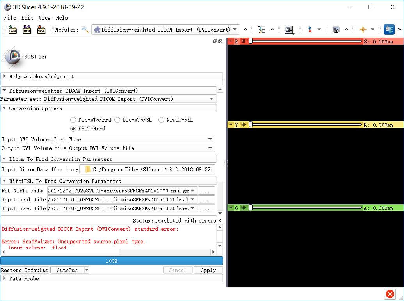
Task: Open the Input DWI Volume file dropdown
Action: pos(141,139)
